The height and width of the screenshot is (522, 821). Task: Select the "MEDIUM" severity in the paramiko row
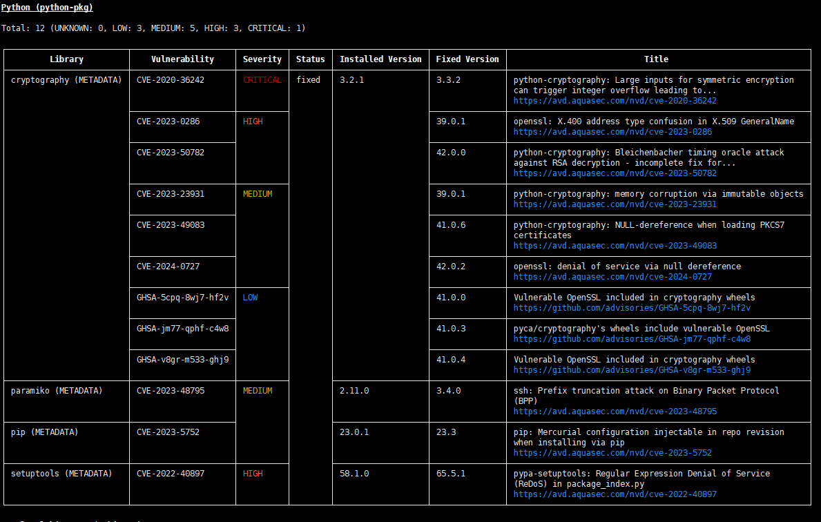[x=258, y=391]
